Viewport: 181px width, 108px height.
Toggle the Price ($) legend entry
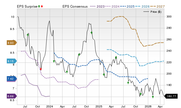[x=152, y=12]
